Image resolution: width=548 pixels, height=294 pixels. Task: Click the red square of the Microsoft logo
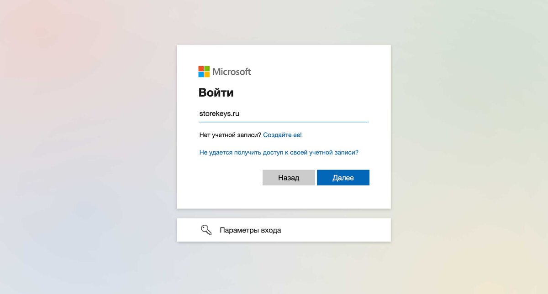(x=201, y=68)
